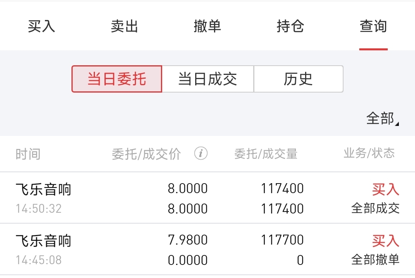Click the 8.0000 order price in first row
The image size is (415, 278).
(x=188, y=189)
